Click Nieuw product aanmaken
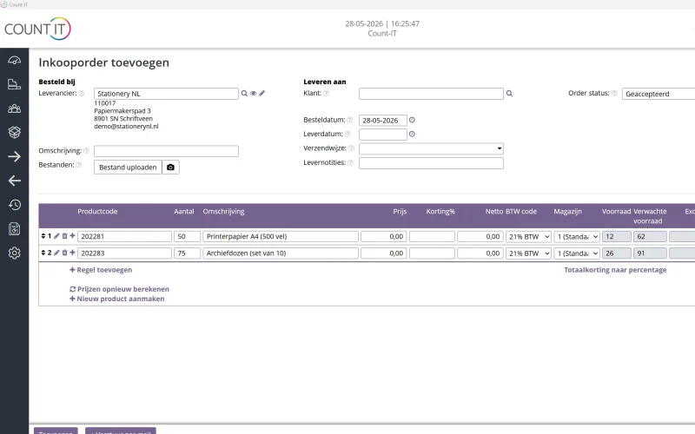Viewport: 695px width, 434px height. (x=117, y=299)
